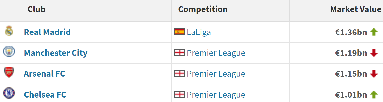Sort table by Market Value column header

tap(355, 9)
